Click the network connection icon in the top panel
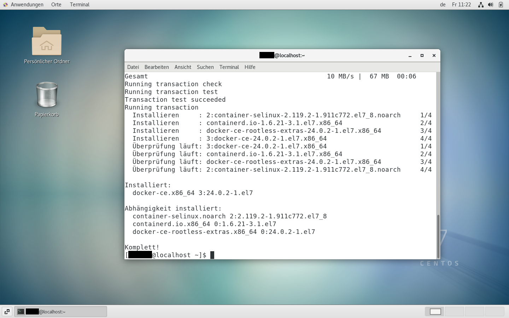509x318 pixels. 481,5
